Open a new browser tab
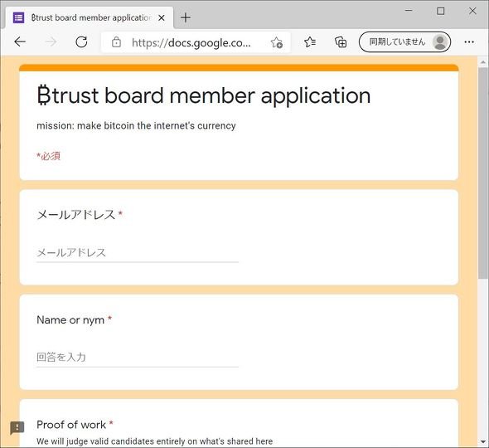 tap(186, 17)
